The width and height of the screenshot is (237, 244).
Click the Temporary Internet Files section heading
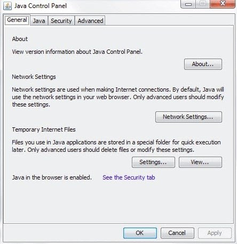pyautogui.click(x=44, y=129)
